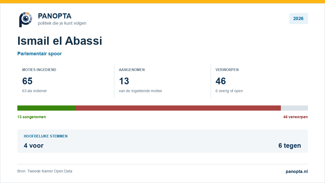This screenshot has width=325, height=183.
Task: Click the tagline 'politiek die je kunt volgen'
Action: coord(62,23)
